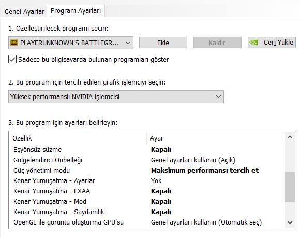Click the Ekle button

[163, 43]
